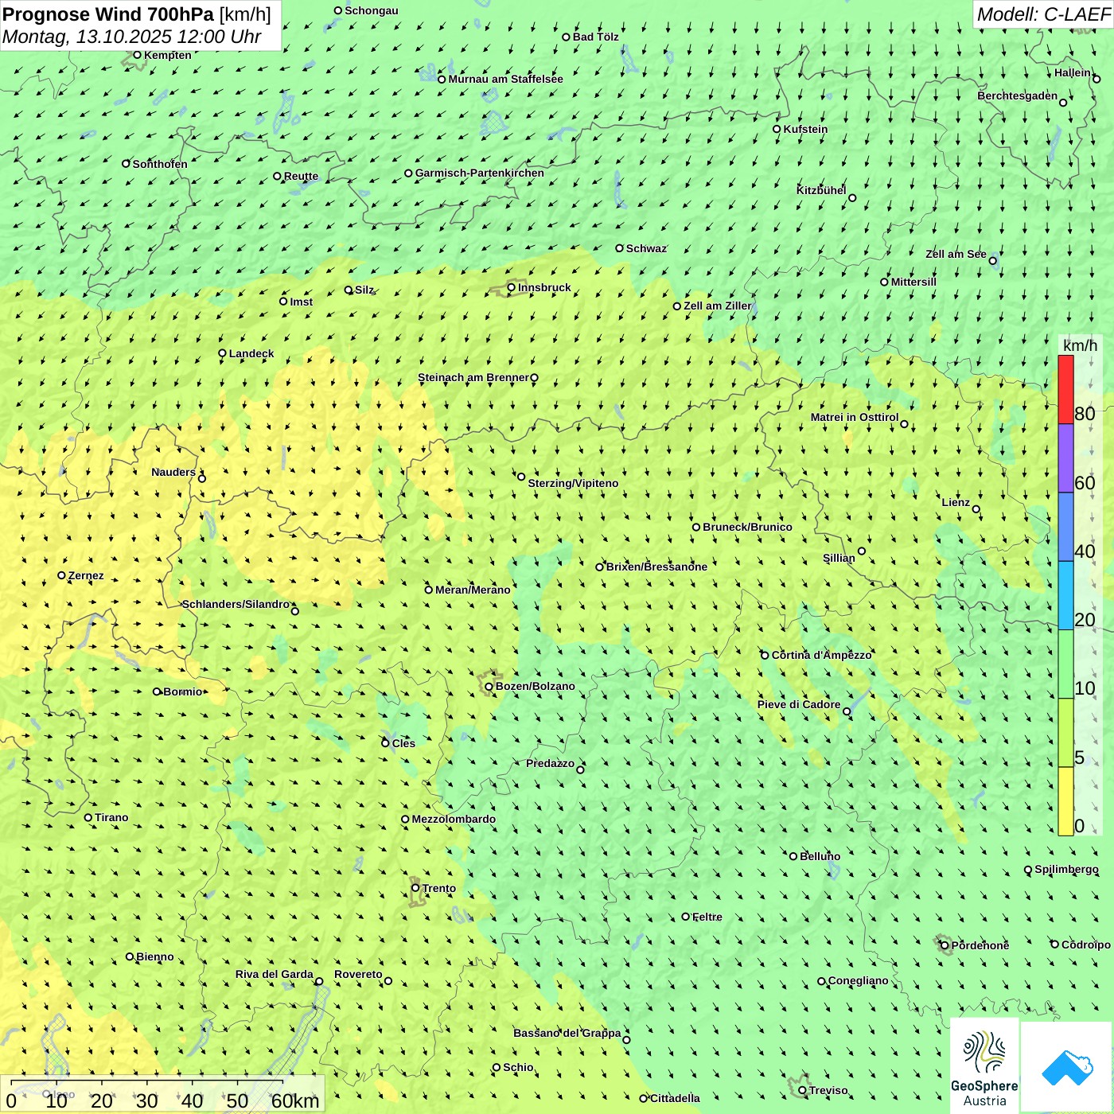Click the Nauders location marker
The image size is (1114, 1114).
(x=202, y=478)
